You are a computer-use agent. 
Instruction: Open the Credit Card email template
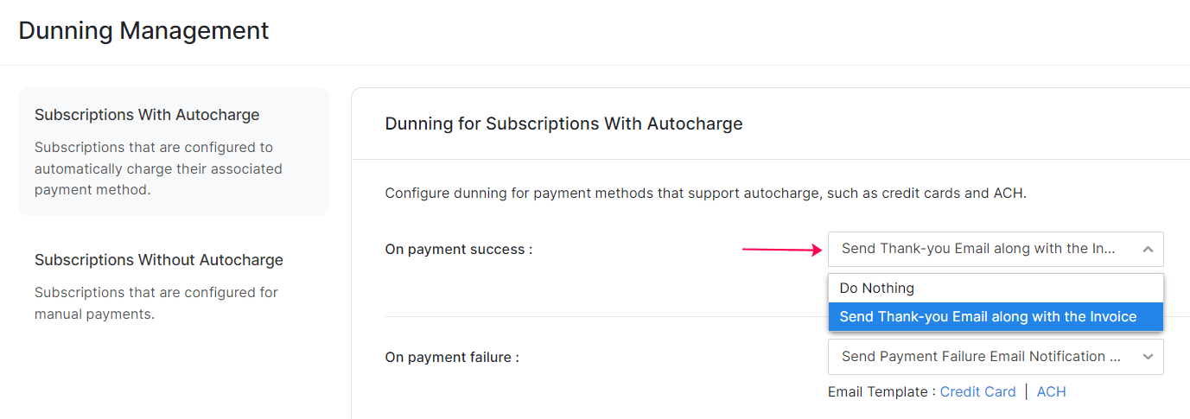click(x=977, y=392)
